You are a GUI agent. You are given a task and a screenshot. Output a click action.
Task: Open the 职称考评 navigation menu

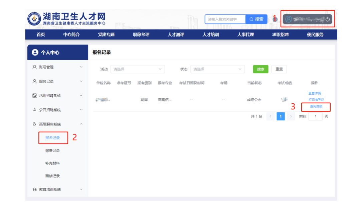pyautogui.click(x=141, y=35)
